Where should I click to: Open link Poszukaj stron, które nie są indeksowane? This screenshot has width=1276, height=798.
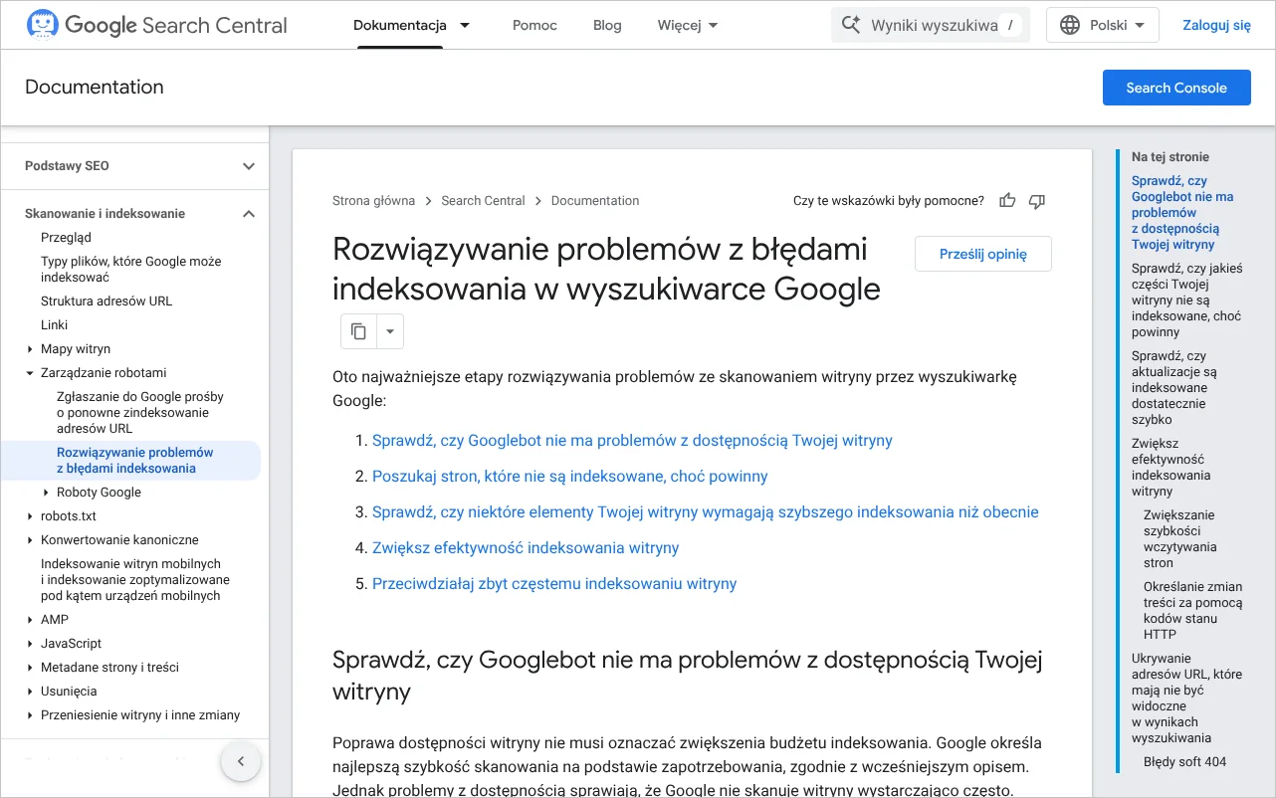click(x=570, y=477)
